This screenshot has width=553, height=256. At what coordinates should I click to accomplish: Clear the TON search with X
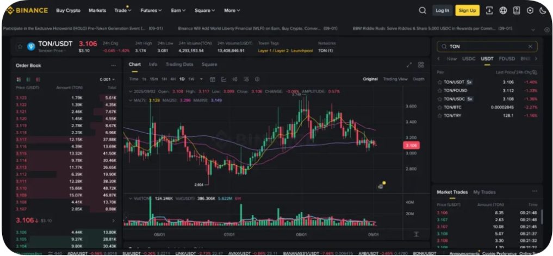530,47
